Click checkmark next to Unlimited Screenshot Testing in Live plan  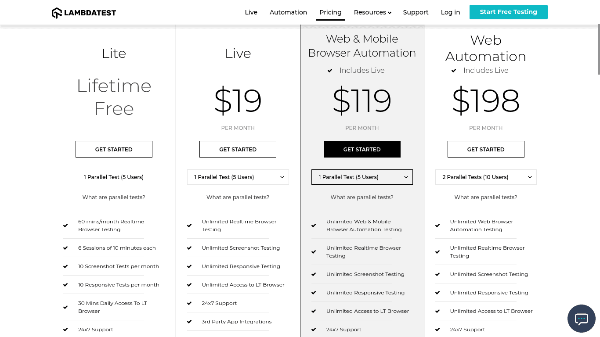[189, 248]
